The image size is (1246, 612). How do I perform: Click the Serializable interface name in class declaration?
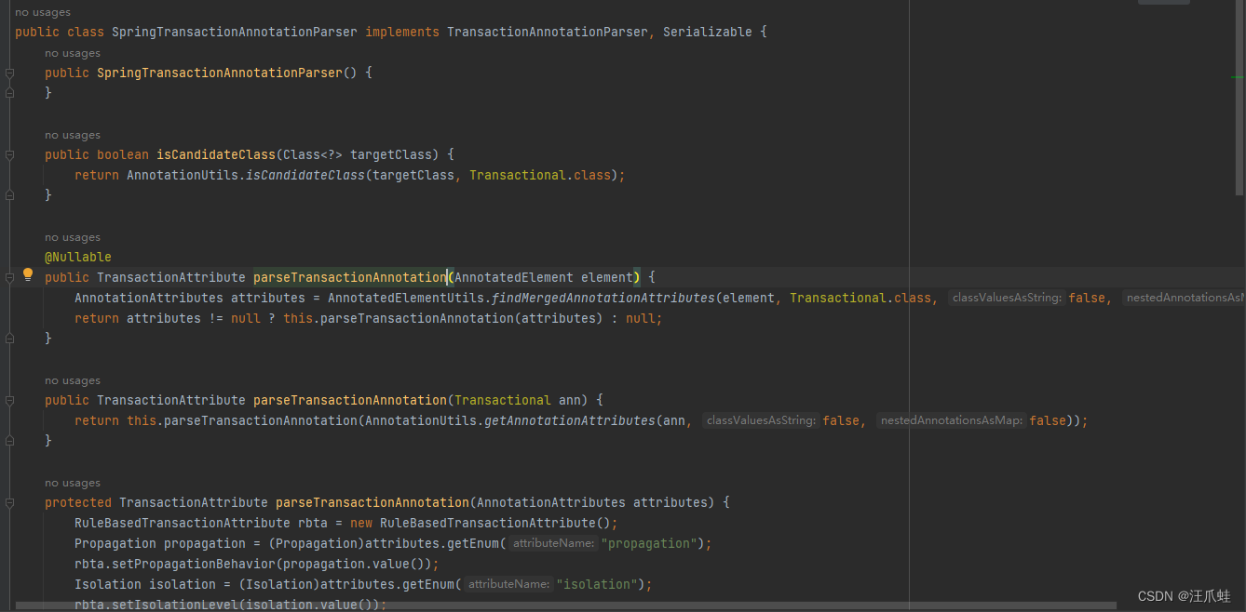(708, 31)
